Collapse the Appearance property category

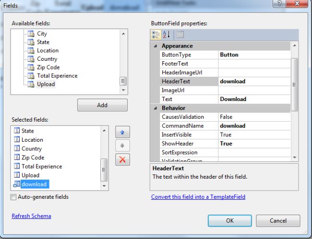click(x=156, y=46)
